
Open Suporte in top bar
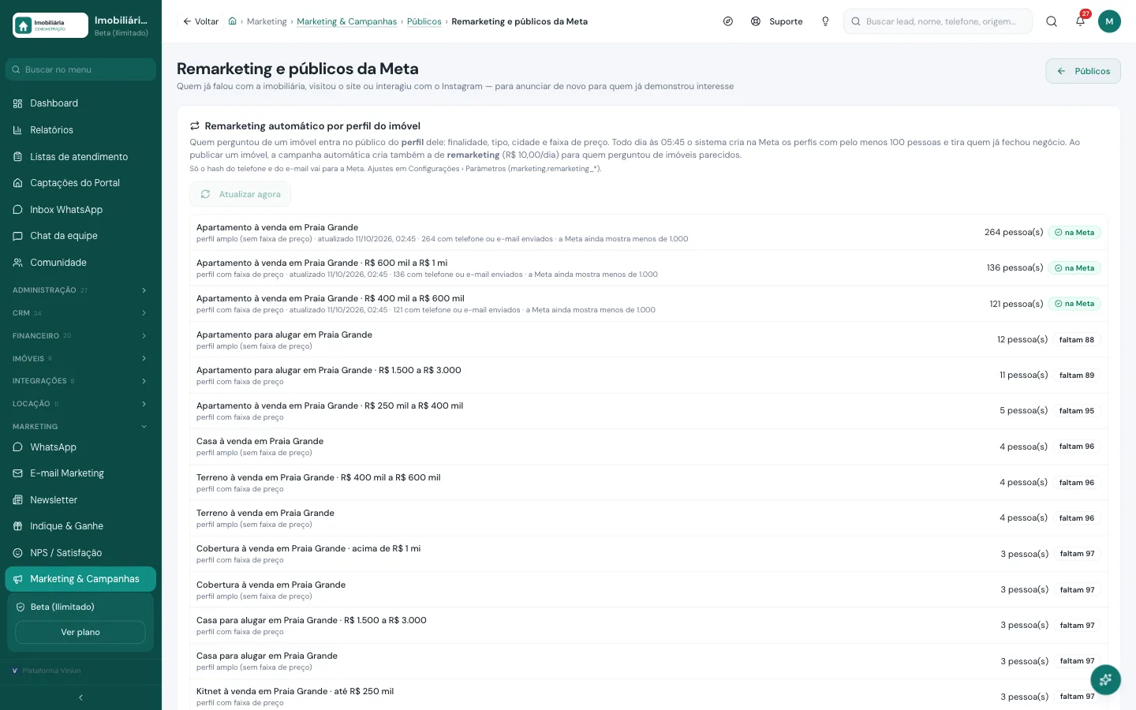point(777,21)
